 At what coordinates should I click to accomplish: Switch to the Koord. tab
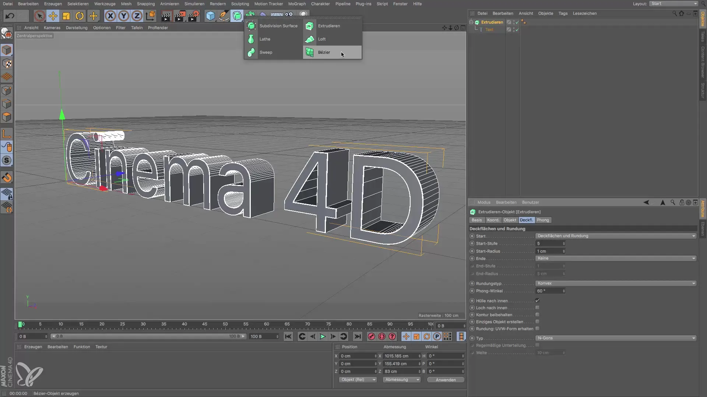tap(493, 220)
